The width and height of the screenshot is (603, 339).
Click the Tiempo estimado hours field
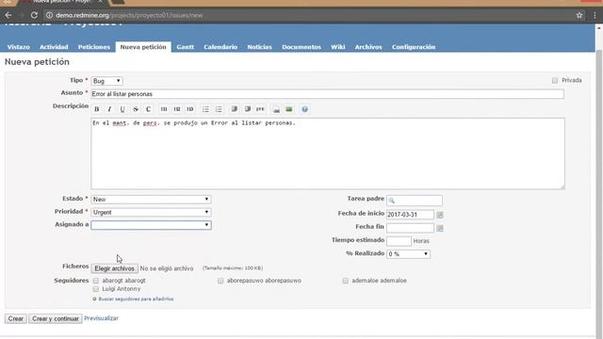(399, 241)
